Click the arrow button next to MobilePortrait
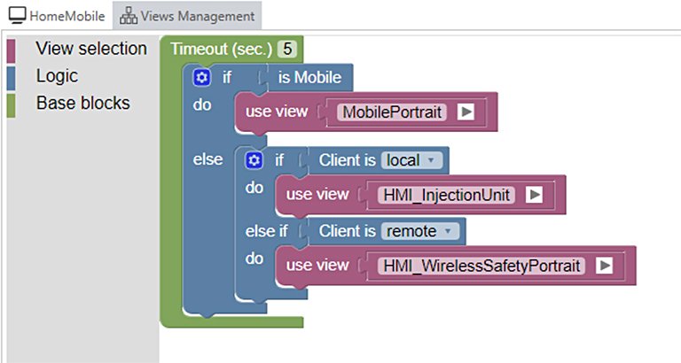This screenshot has width=681, height=363. coord(466,112)
